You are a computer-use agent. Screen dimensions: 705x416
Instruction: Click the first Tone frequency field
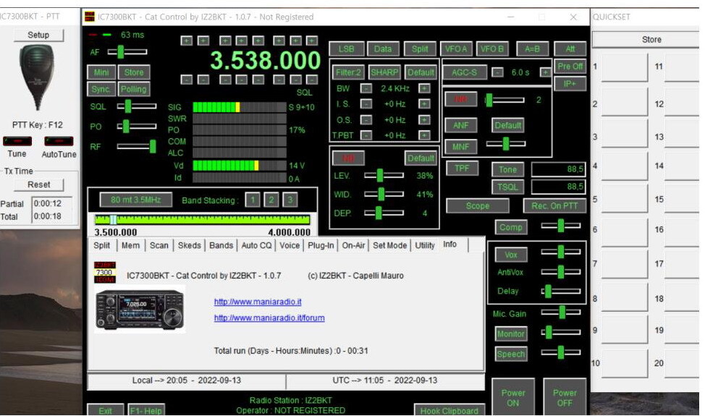pyautogui.click(x=559, y=169)
